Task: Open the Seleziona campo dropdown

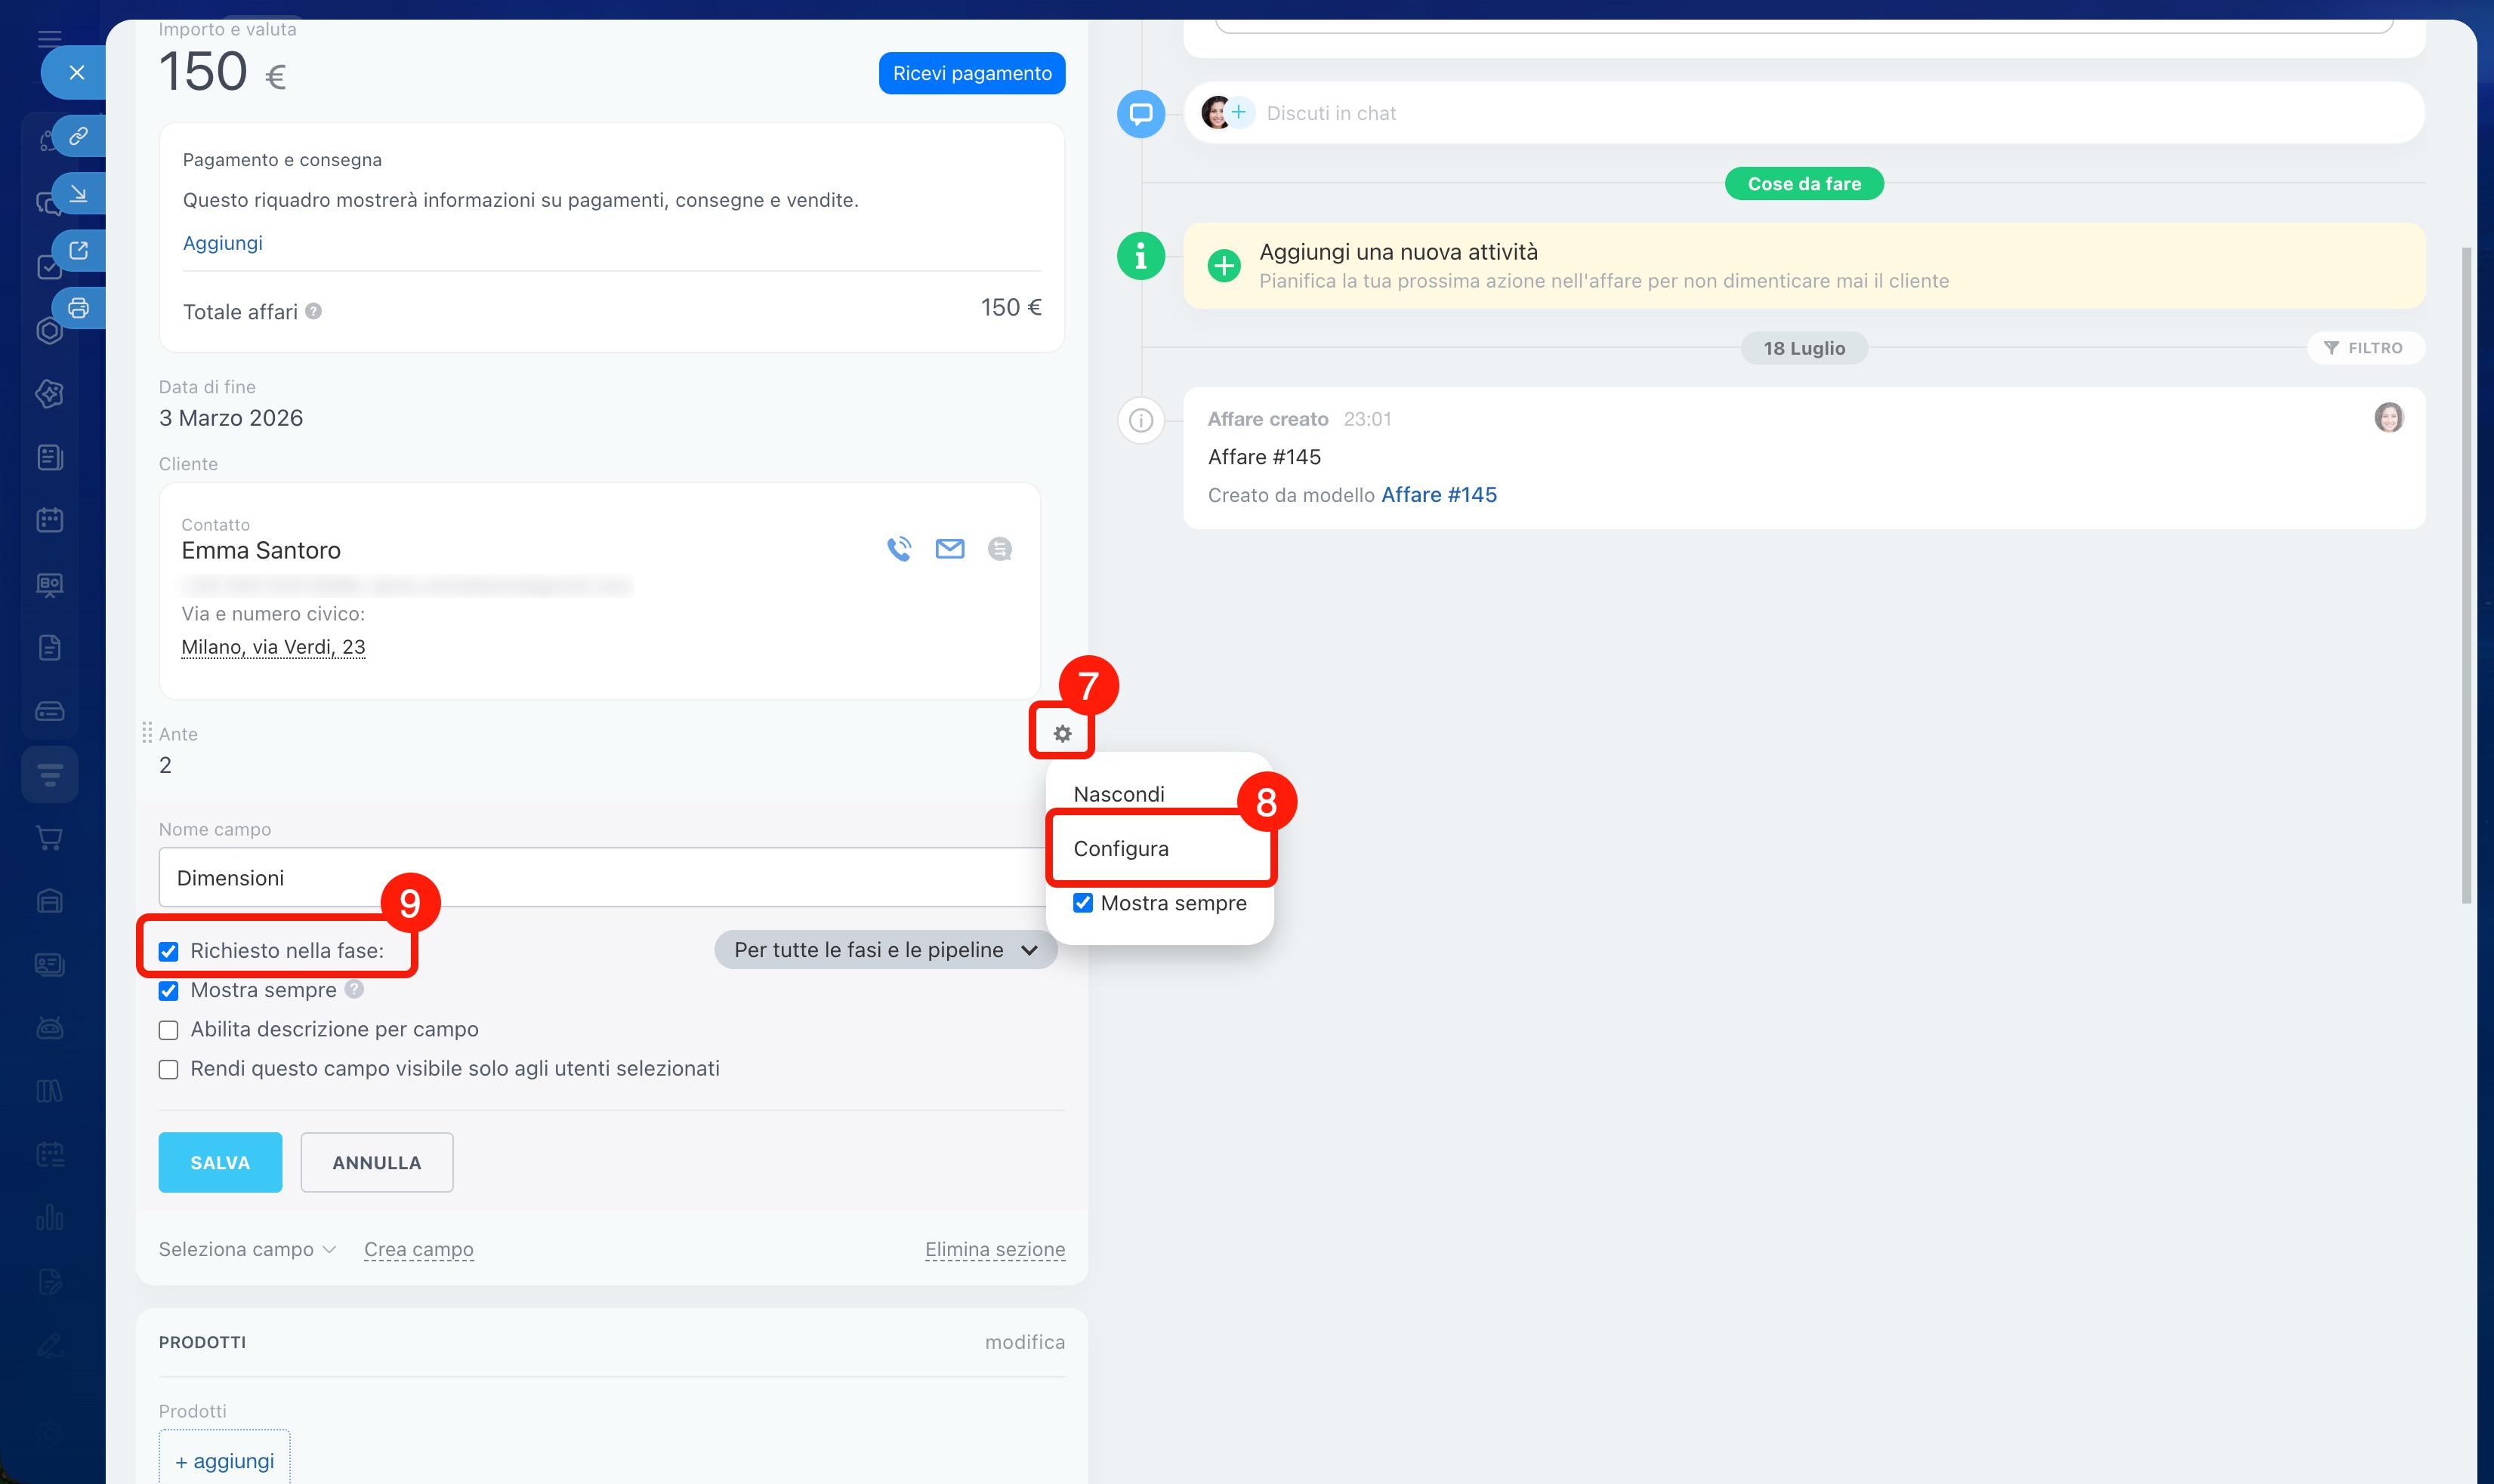Action: [247, 1249]
